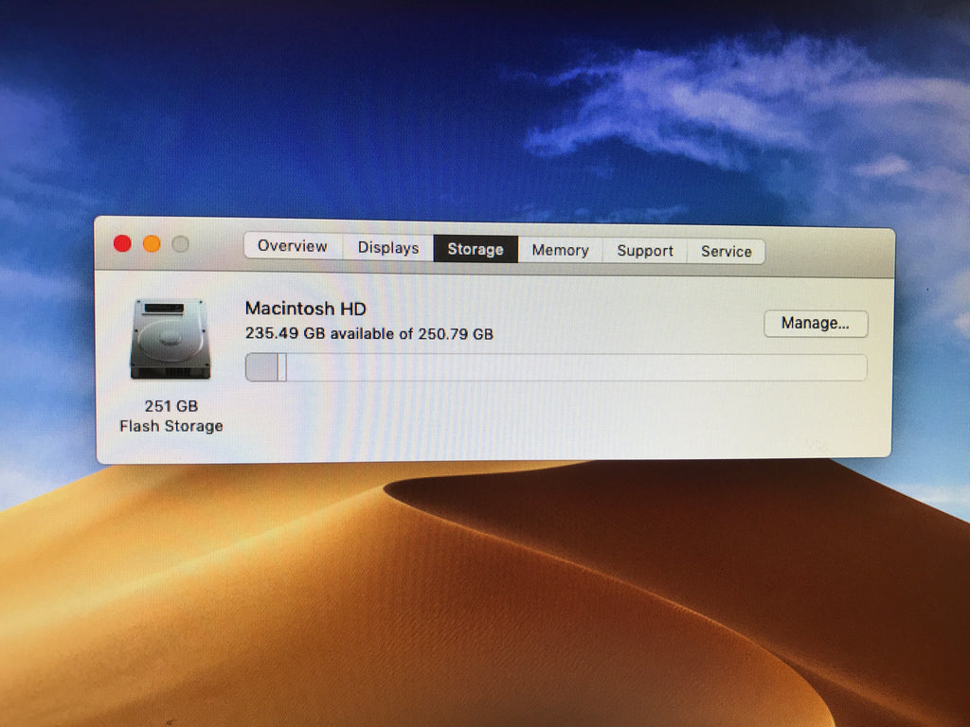Open the Displays tab

388,248
